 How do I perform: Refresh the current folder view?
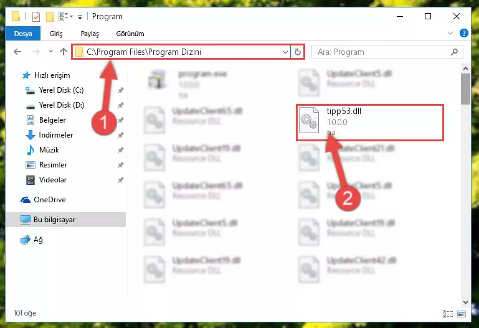point(298,52)
